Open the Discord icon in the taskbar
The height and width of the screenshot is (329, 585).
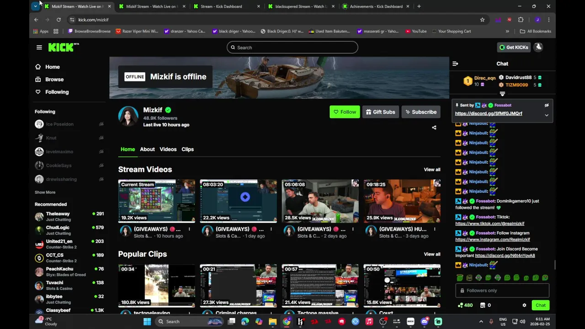424,322
